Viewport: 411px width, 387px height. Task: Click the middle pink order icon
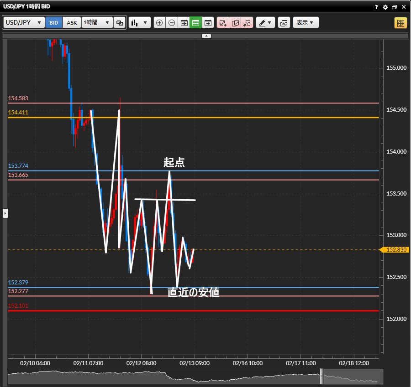235,22
